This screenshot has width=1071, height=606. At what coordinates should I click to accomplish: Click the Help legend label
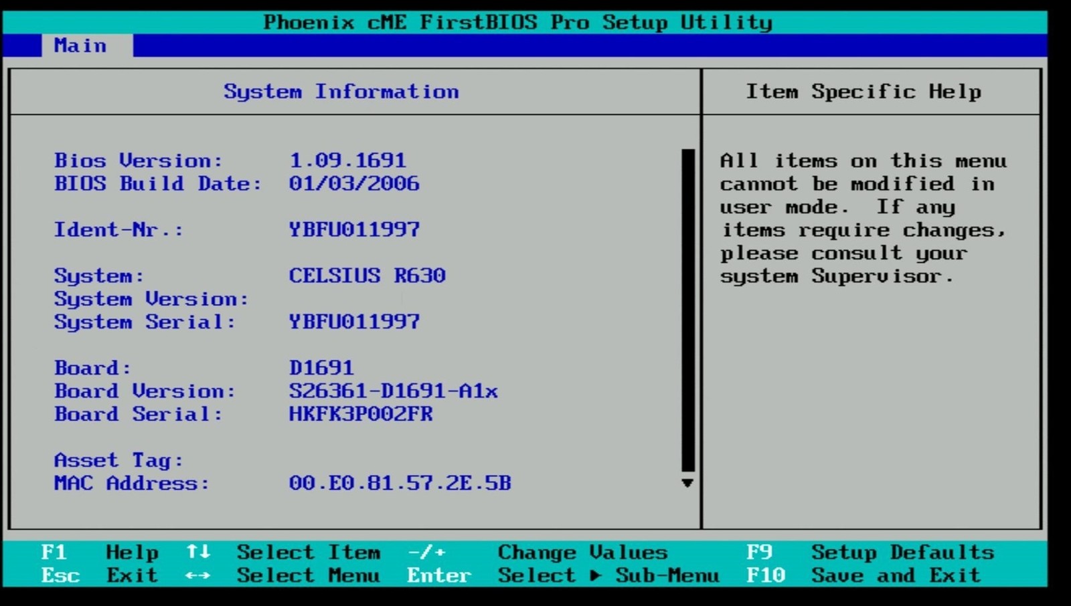point(132,553)
